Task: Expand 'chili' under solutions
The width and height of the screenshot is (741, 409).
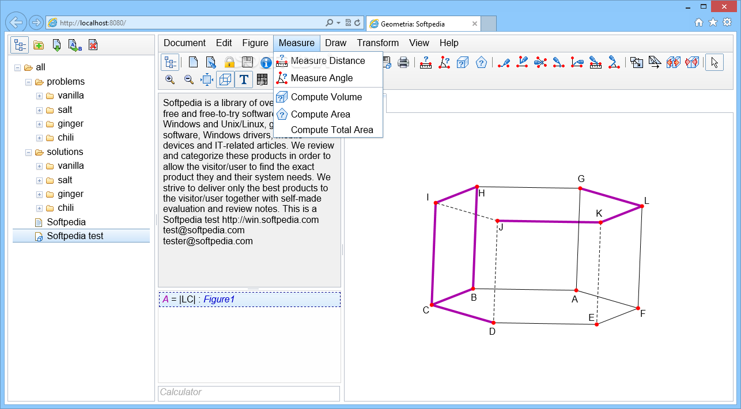Action: point(39,208)
